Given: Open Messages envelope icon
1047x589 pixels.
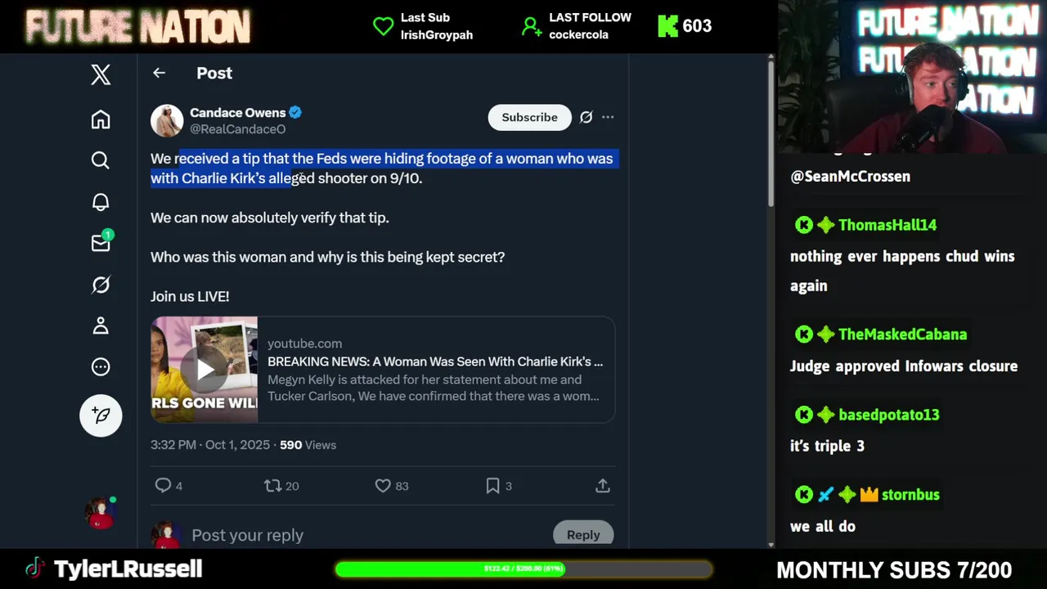Looking at the screenshot, I should (x=101, y=242).
